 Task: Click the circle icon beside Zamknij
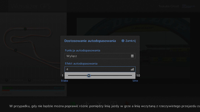123,41
